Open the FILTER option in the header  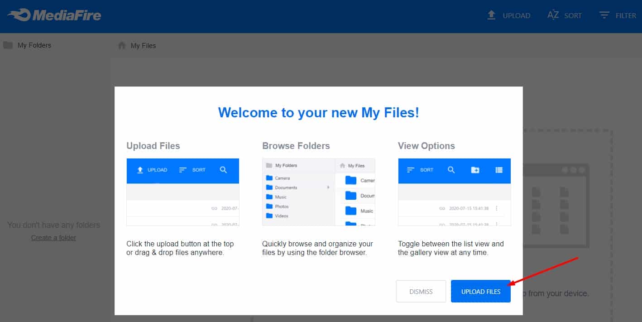coord(626,16)
